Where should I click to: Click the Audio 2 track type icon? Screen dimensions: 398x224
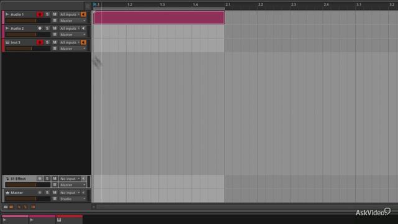(x=7, y=29)
